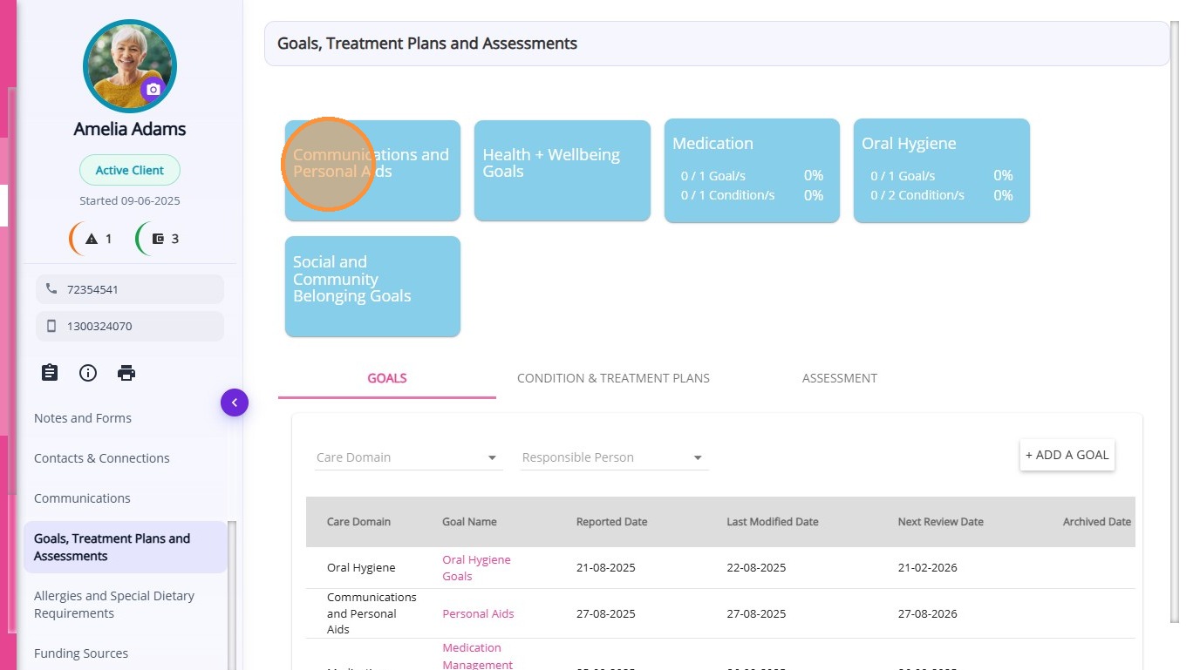
Task: Open Contacts & Connections in sidebar
Action: coord(102,458)
